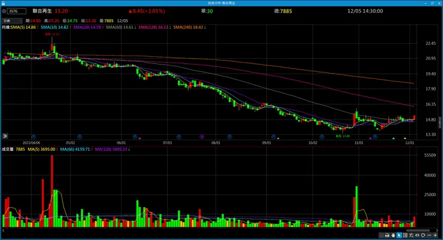
Task: Click the stock name 聯合再生
Action: (x=43, y=11)
